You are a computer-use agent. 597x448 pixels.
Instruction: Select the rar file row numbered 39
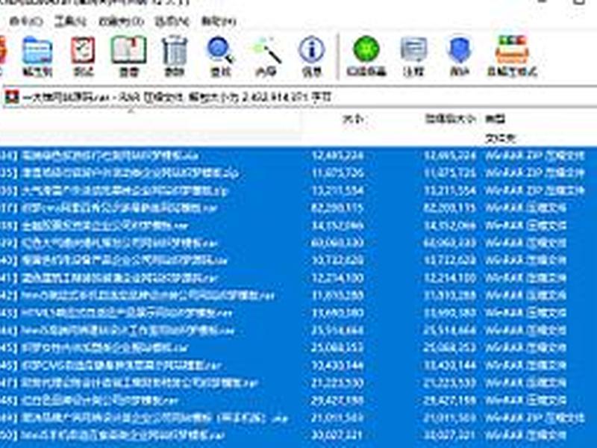click(x=298, y=243)
